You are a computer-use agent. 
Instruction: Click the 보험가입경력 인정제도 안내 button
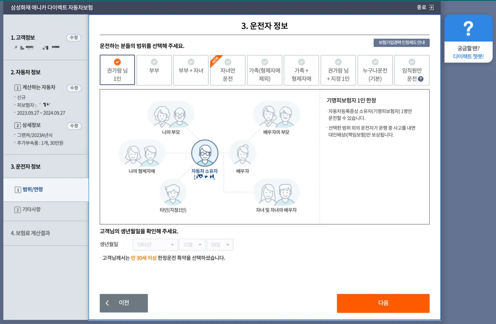click(401, 43)
